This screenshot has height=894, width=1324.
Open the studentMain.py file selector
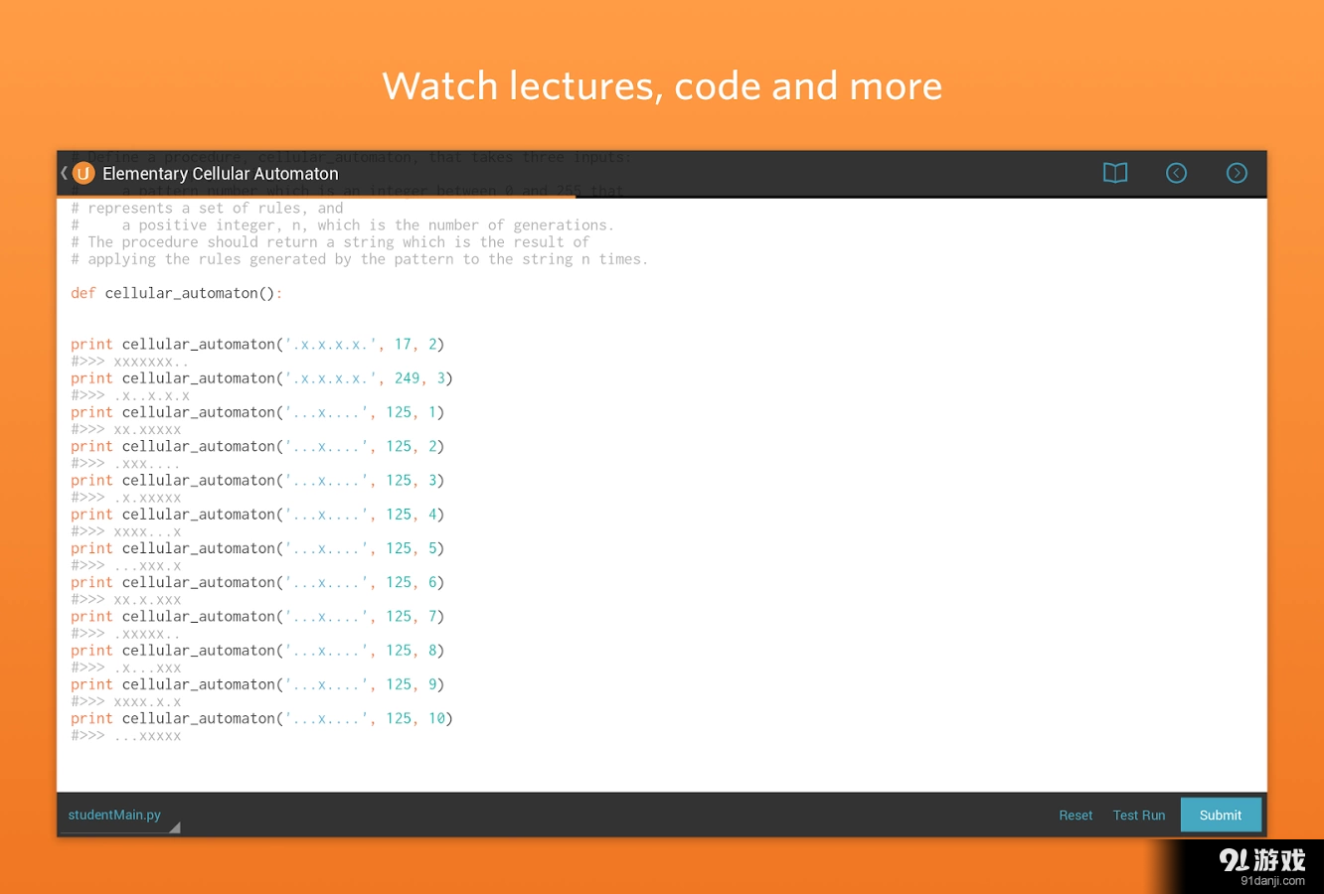[114, 815]
